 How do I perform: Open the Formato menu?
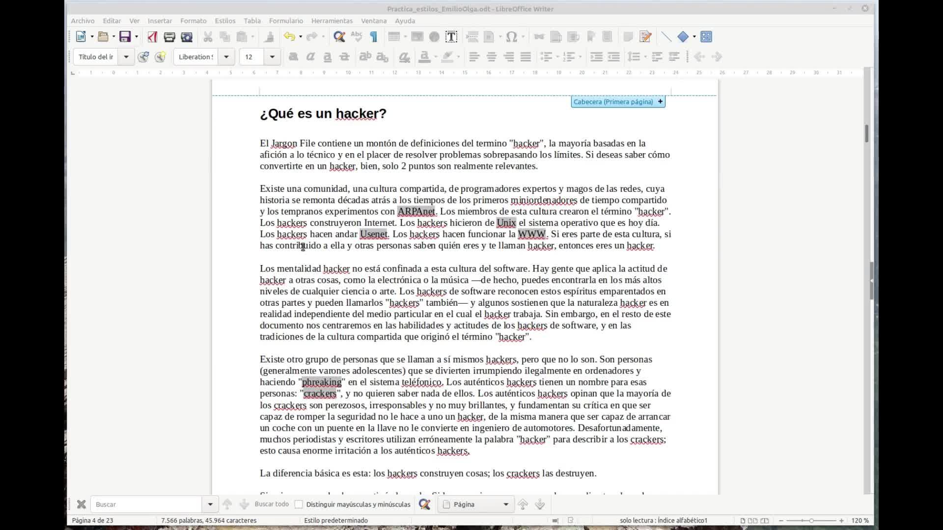(193, 21)
